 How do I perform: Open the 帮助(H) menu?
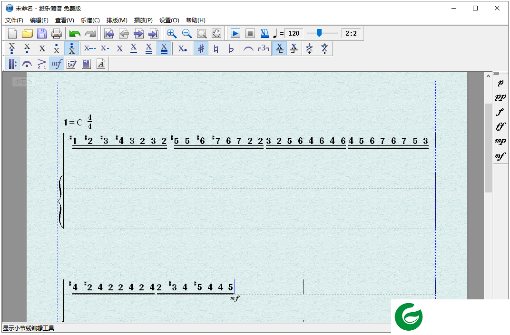196,20
